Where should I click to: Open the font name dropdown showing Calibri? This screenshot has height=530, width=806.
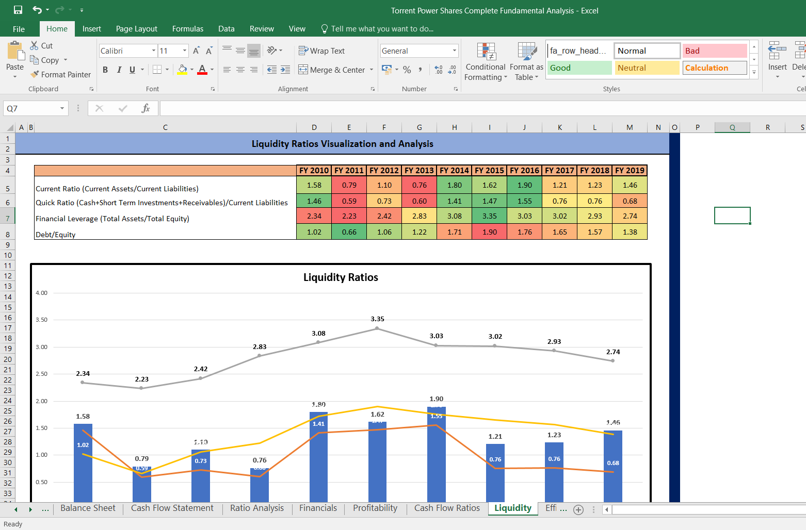coord(154,51)
